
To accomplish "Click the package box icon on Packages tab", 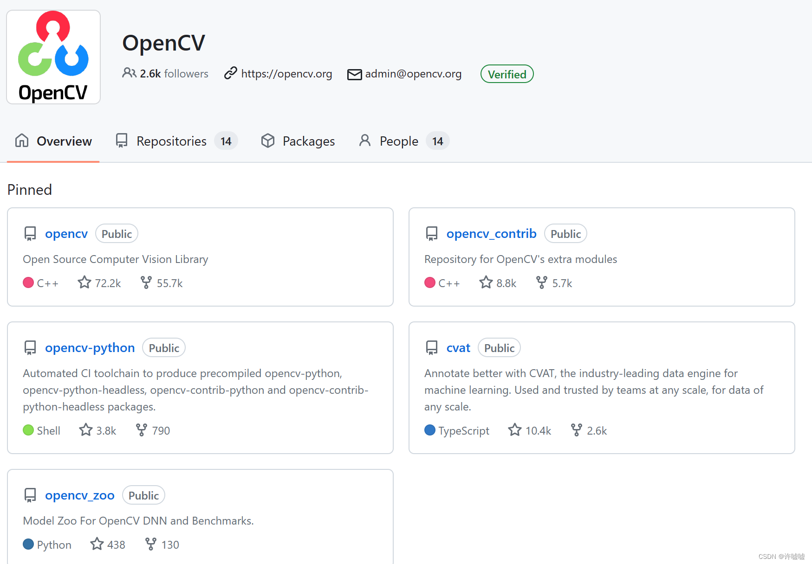I will [268, 141].
